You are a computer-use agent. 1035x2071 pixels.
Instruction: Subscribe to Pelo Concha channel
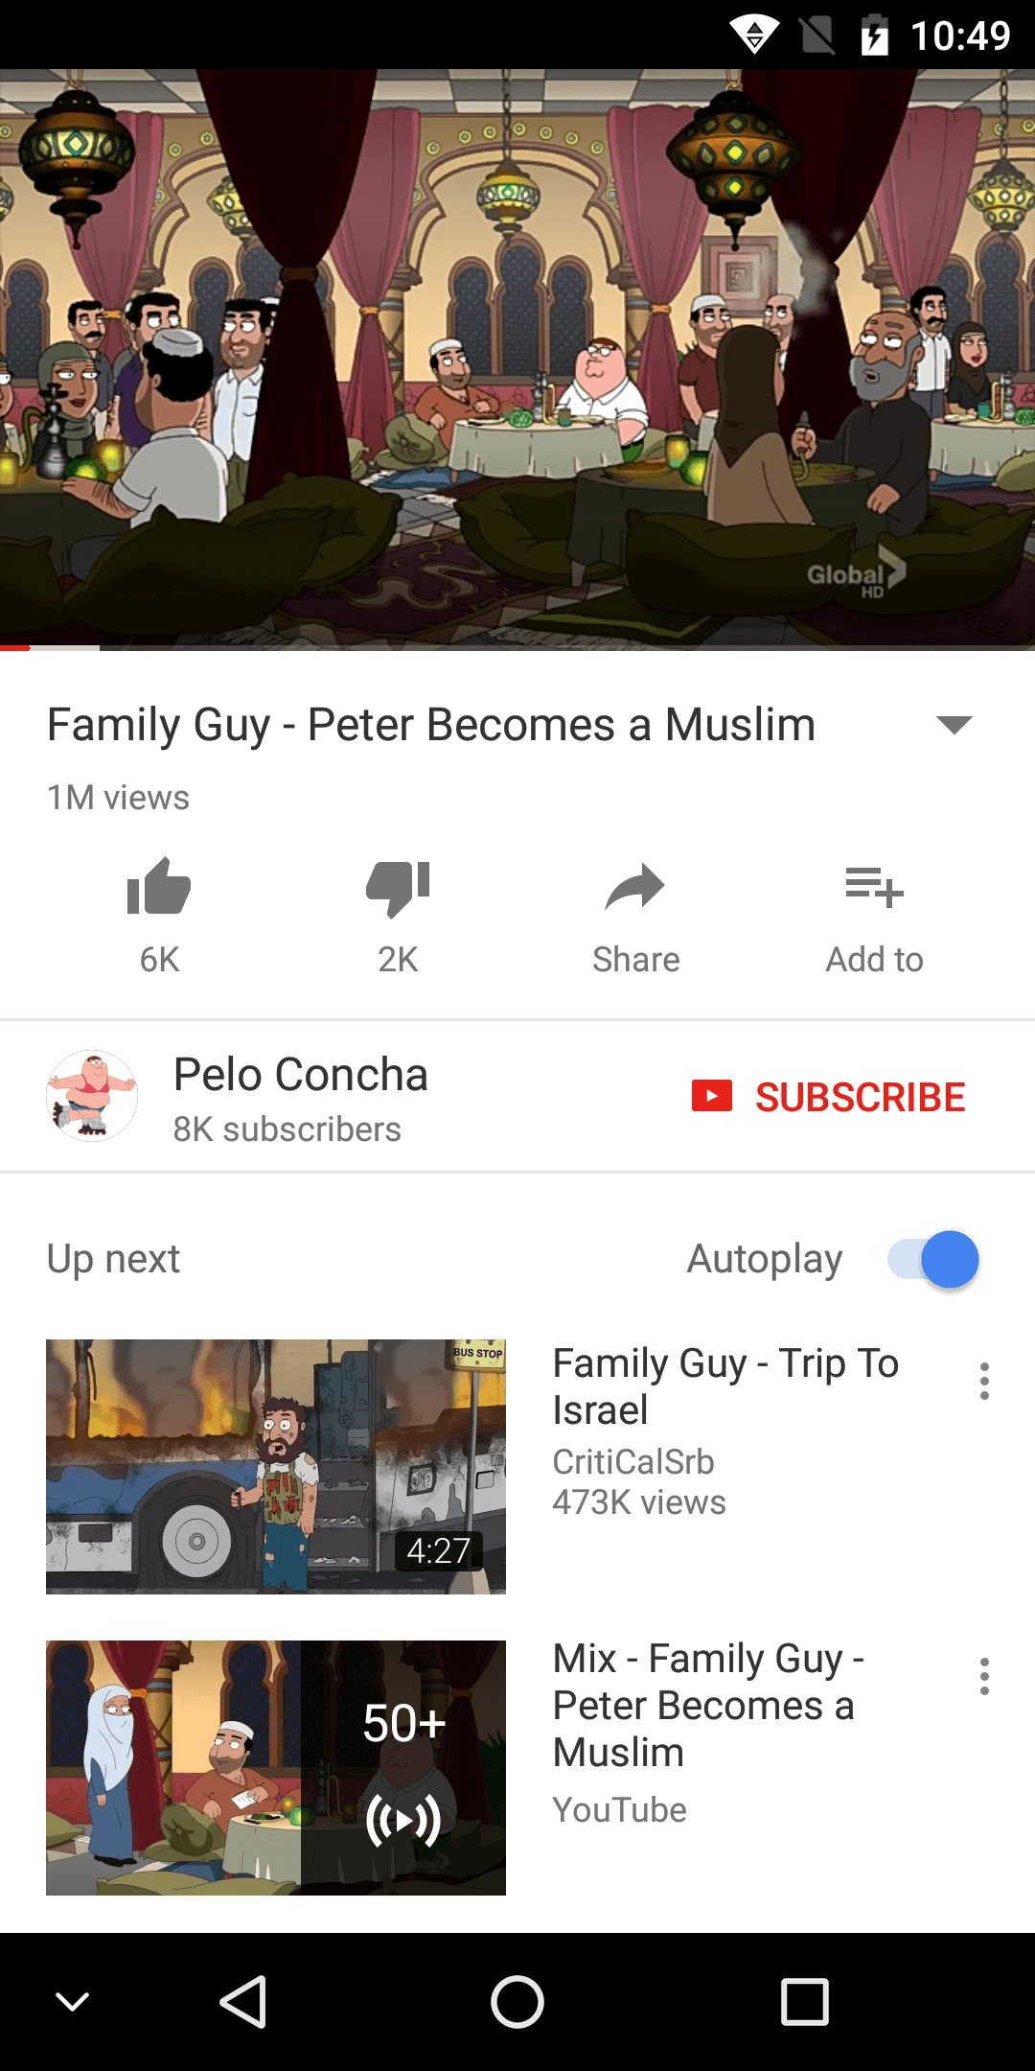pos(829,1097)
